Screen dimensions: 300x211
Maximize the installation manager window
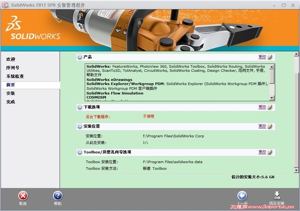(283, 5)
